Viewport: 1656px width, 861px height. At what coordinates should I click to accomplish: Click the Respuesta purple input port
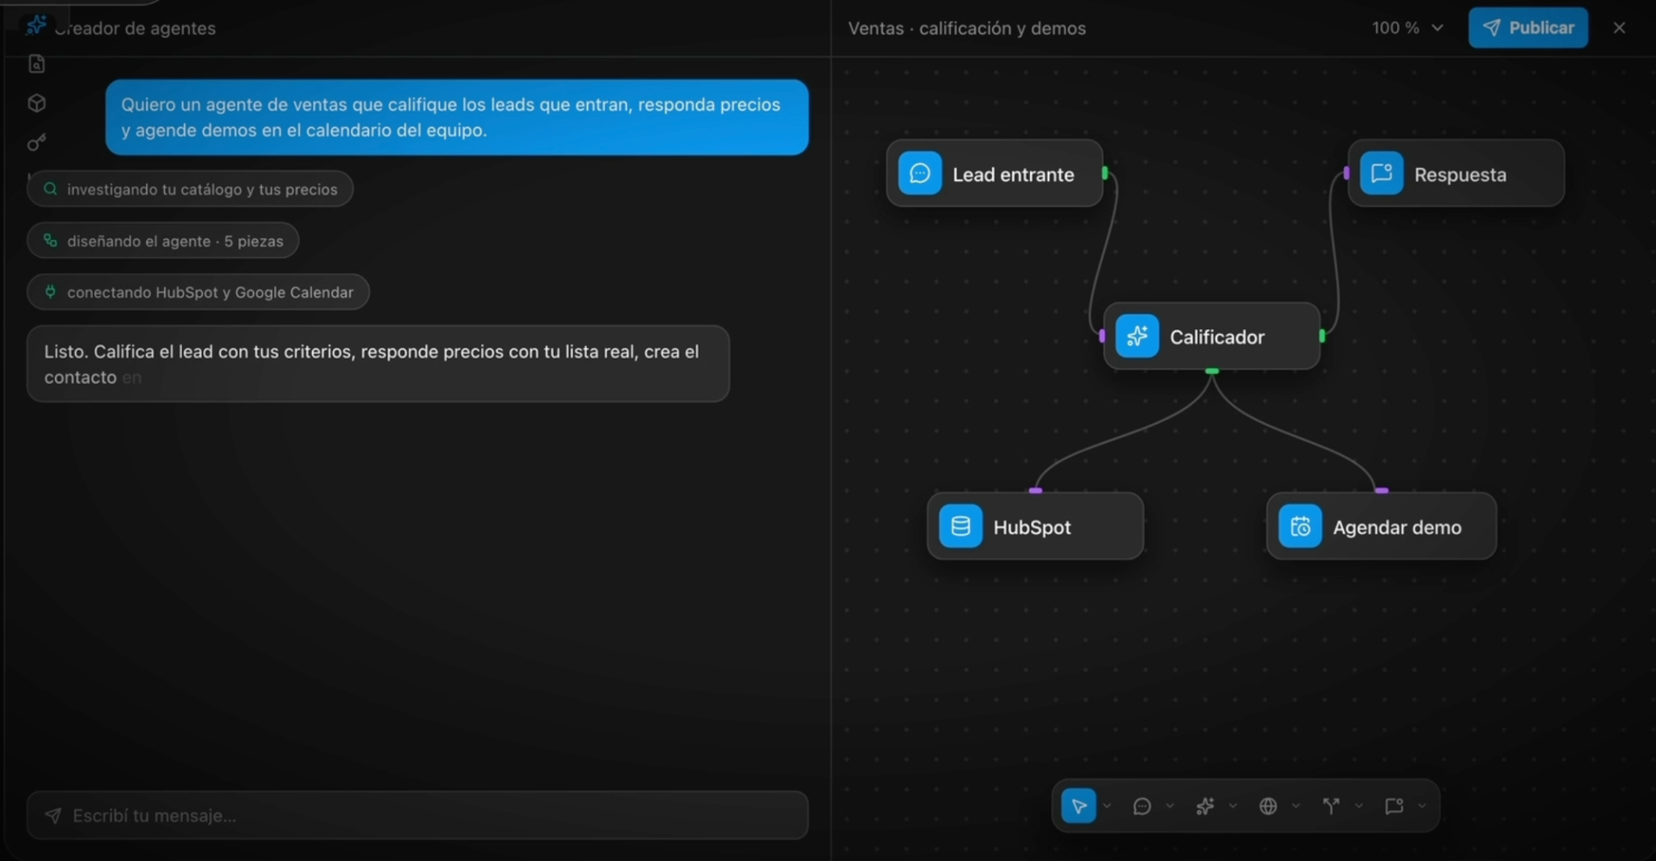coord(1346,173)
